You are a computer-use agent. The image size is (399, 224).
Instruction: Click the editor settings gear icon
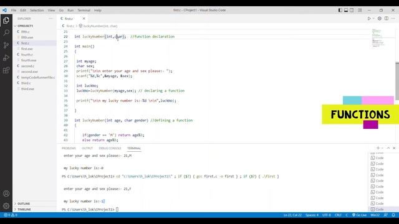point(380,19)
